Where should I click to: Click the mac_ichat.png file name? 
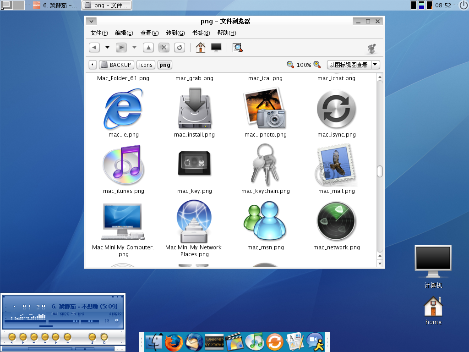337,78
